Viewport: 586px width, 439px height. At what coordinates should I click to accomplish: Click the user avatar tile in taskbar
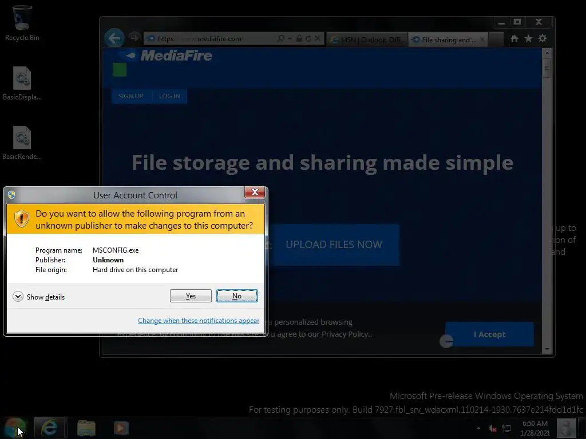click(566, 428)
